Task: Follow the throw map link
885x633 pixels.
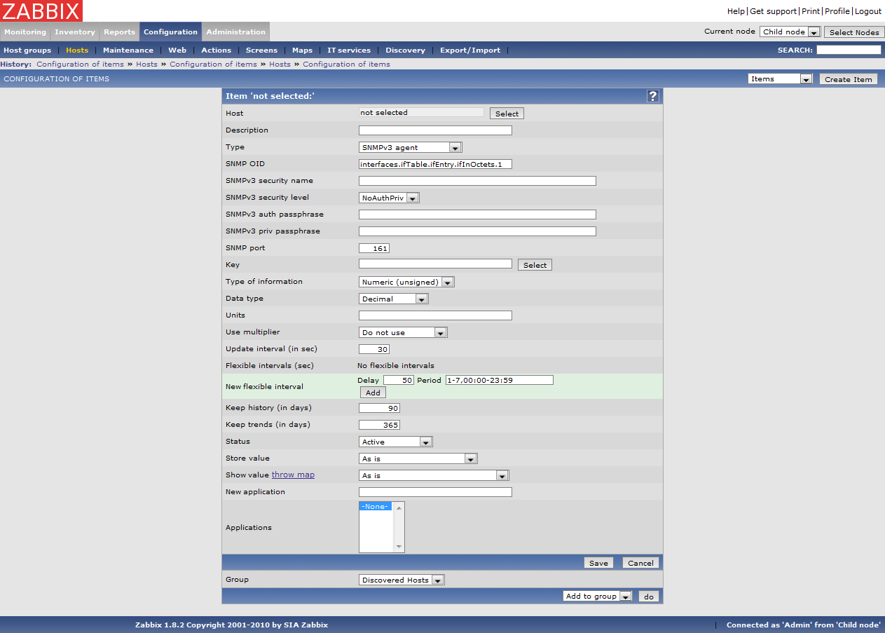Action: pos(293,475)
